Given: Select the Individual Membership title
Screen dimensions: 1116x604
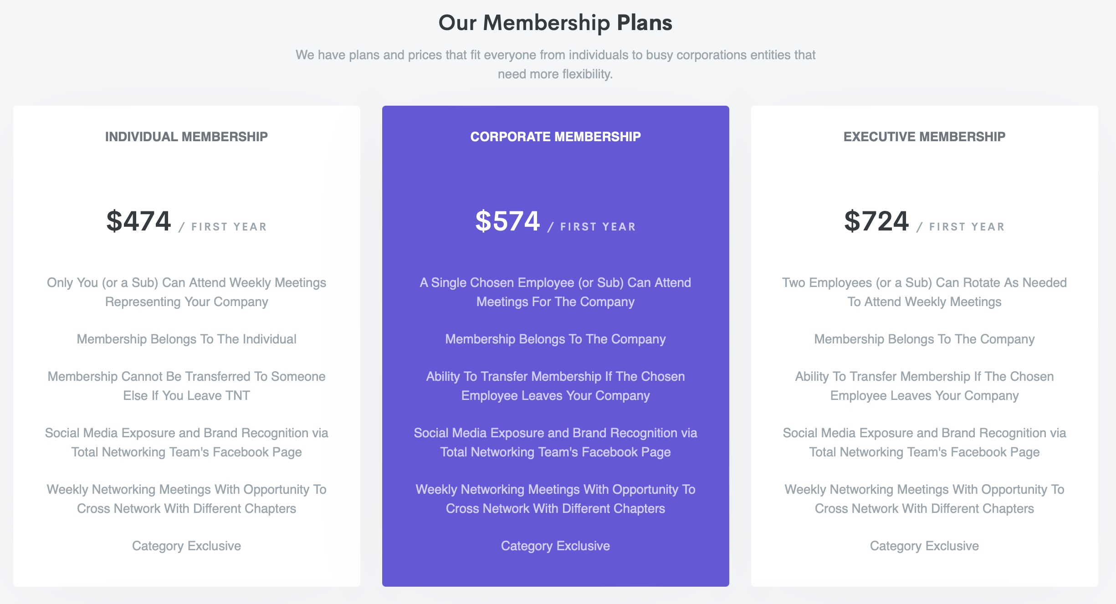Looking at the screenshot, I should click(186, 137).
